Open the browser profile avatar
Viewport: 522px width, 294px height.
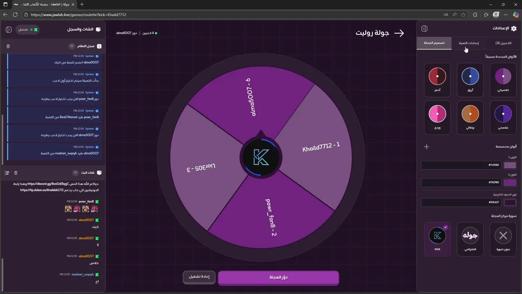[x=496, y=14]
